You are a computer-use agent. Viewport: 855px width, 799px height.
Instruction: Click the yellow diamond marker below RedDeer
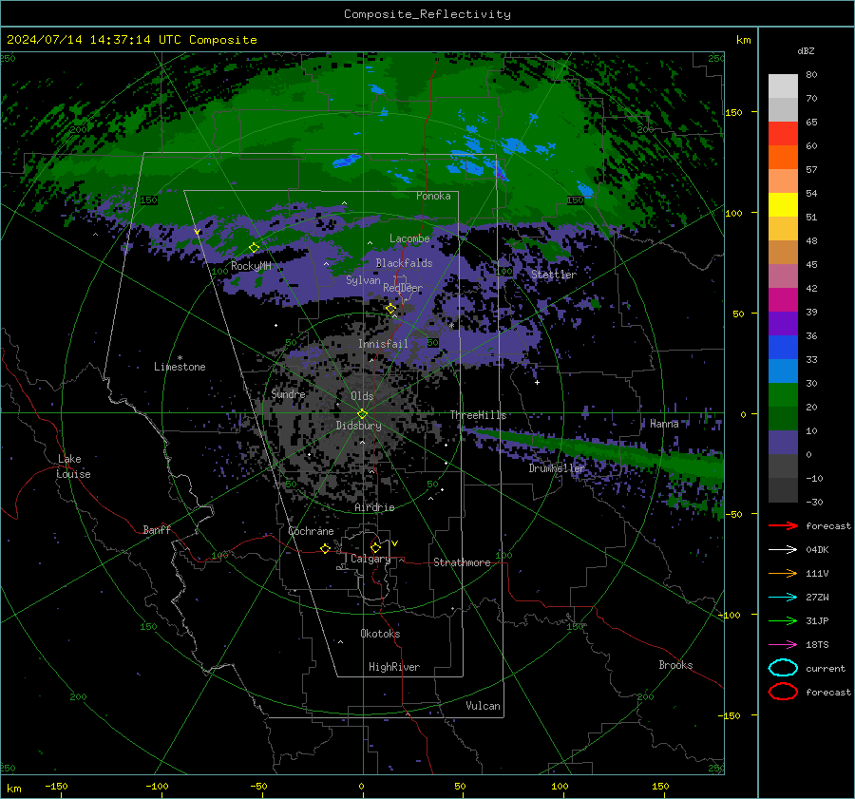click(391, 309)
